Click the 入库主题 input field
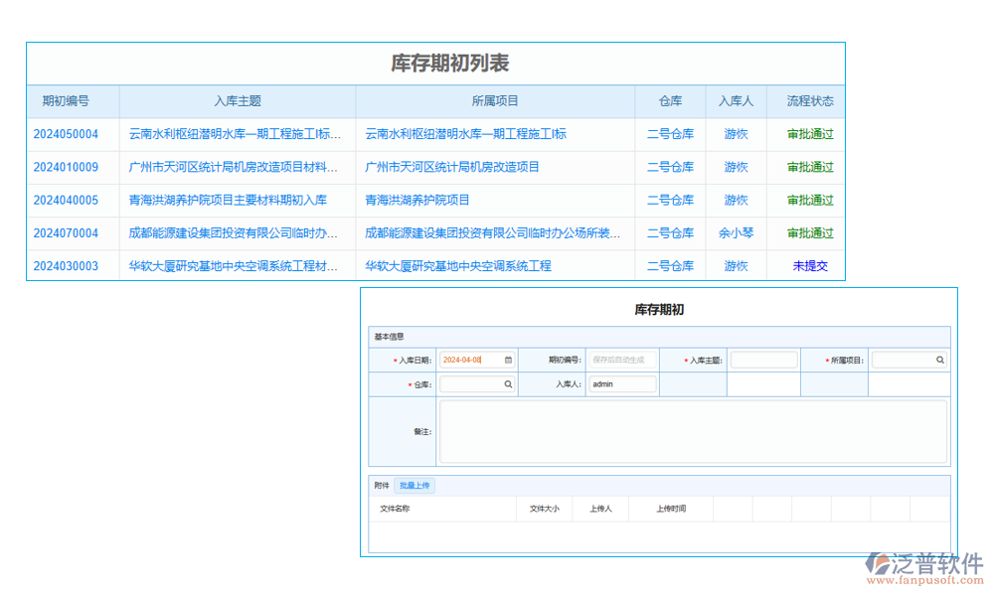 point(763,360)
